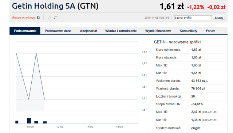Select 'Stopa zwrotu 1R' label
233x133 pixels.
(x=169, y=104)
